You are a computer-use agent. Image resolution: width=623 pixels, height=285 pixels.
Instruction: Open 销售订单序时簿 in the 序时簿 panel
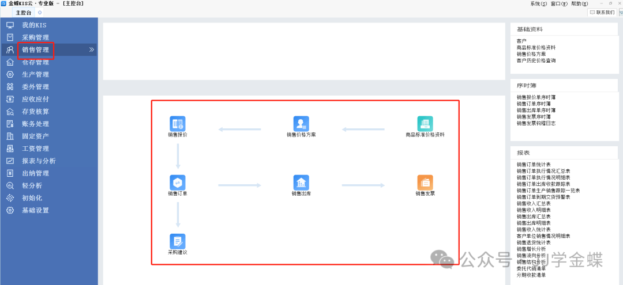pyautogui.click(x=536, y=104)
